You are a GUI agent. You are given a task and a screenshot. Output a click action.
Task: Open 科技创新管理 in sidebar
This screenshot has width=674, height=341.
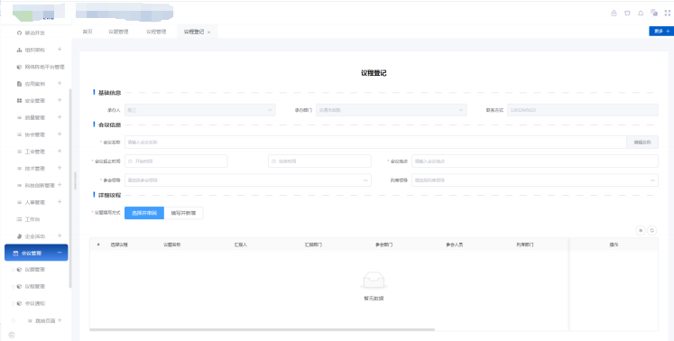tap(40, 185)
